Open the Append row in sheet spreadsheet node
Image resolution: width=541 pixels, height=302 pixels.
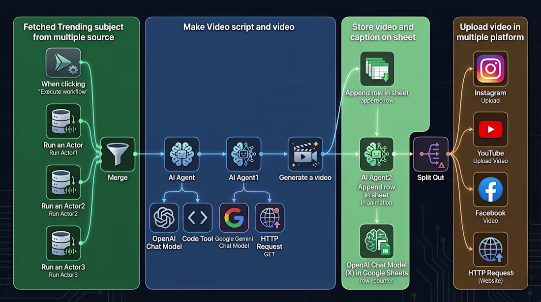(377, 69)
